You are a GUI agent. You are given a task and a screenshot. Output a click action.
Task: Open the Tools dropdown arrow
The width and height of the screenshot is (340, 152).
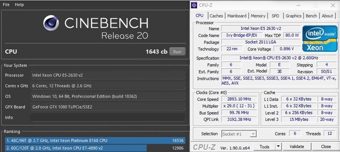[278, 147]
